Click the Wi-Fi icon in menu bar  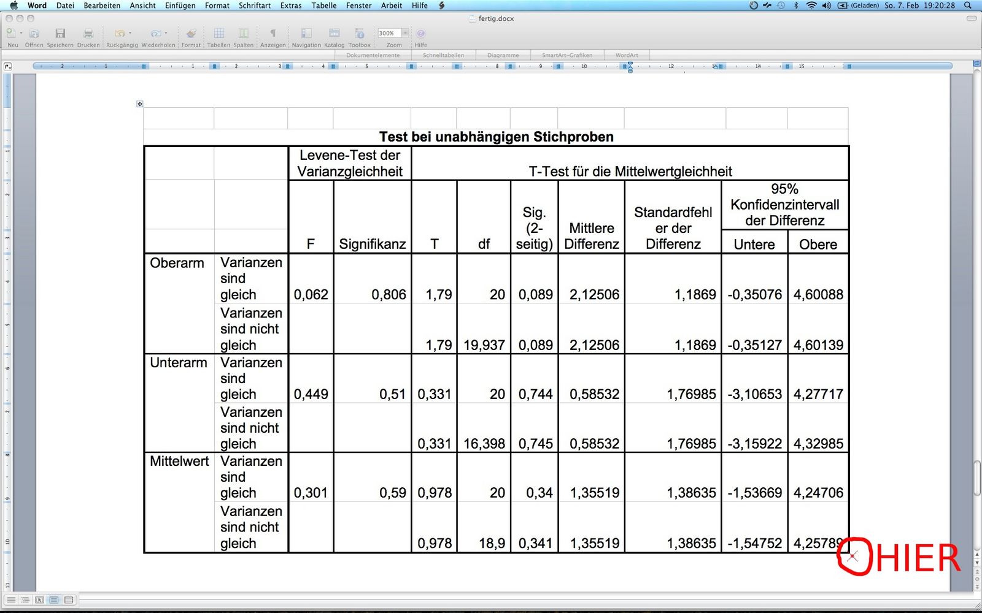811,6
